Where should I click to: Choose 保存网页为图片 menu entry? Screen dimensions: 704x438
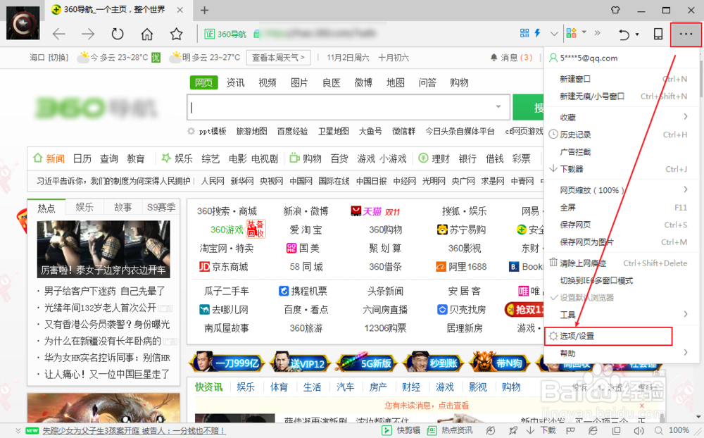(x=622, y=242)
